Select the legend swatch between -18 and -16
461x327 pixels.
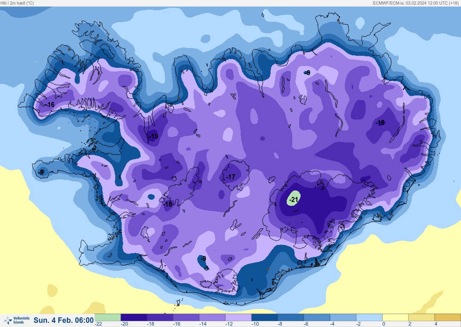tap(160, 317)
